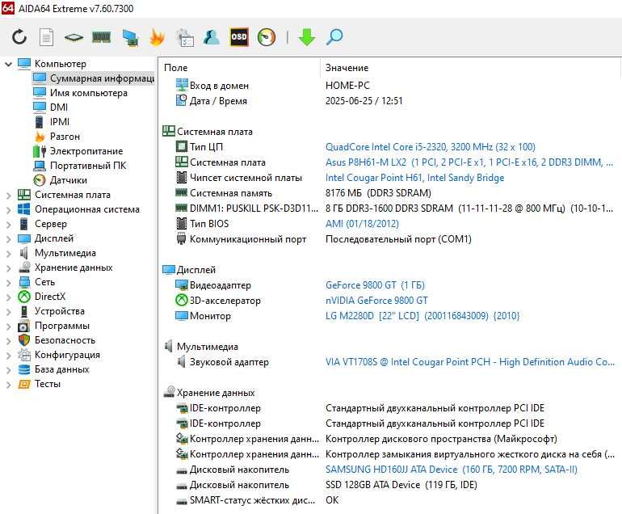This screenshot has height=514, width=622.
Task: Open SAMSUNG HD160JJ ATA Device link
Action: [451, 470]
